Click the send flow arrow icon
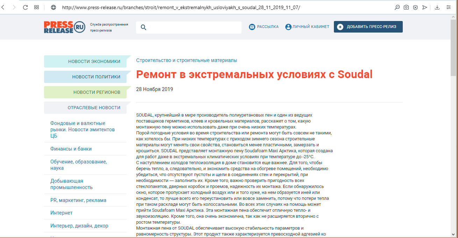Viewport: 458px width, 238px height. [x=424, y=7]
